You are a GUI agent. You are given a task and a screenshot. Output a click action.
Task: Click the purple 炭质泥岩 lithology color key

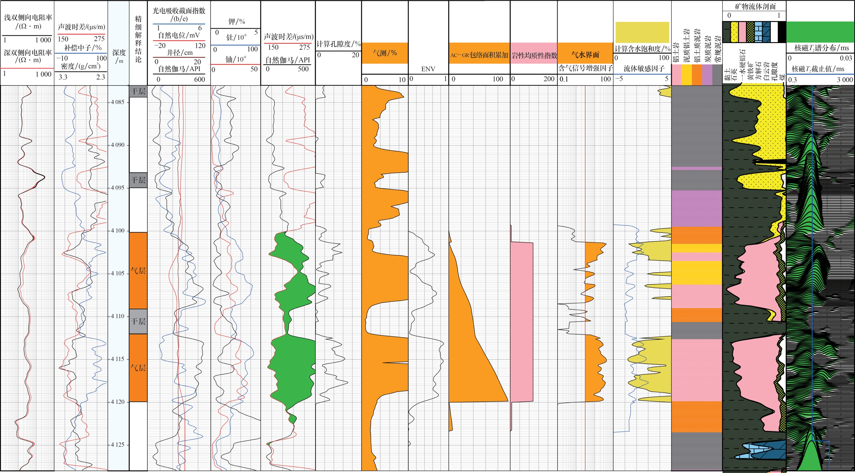point(707,75)
